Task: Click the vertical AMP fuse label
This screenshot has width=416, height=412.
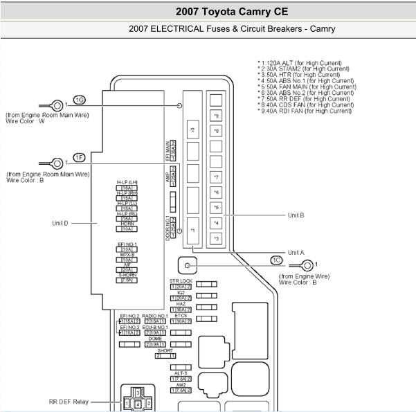Action: [x=168, y=177]
